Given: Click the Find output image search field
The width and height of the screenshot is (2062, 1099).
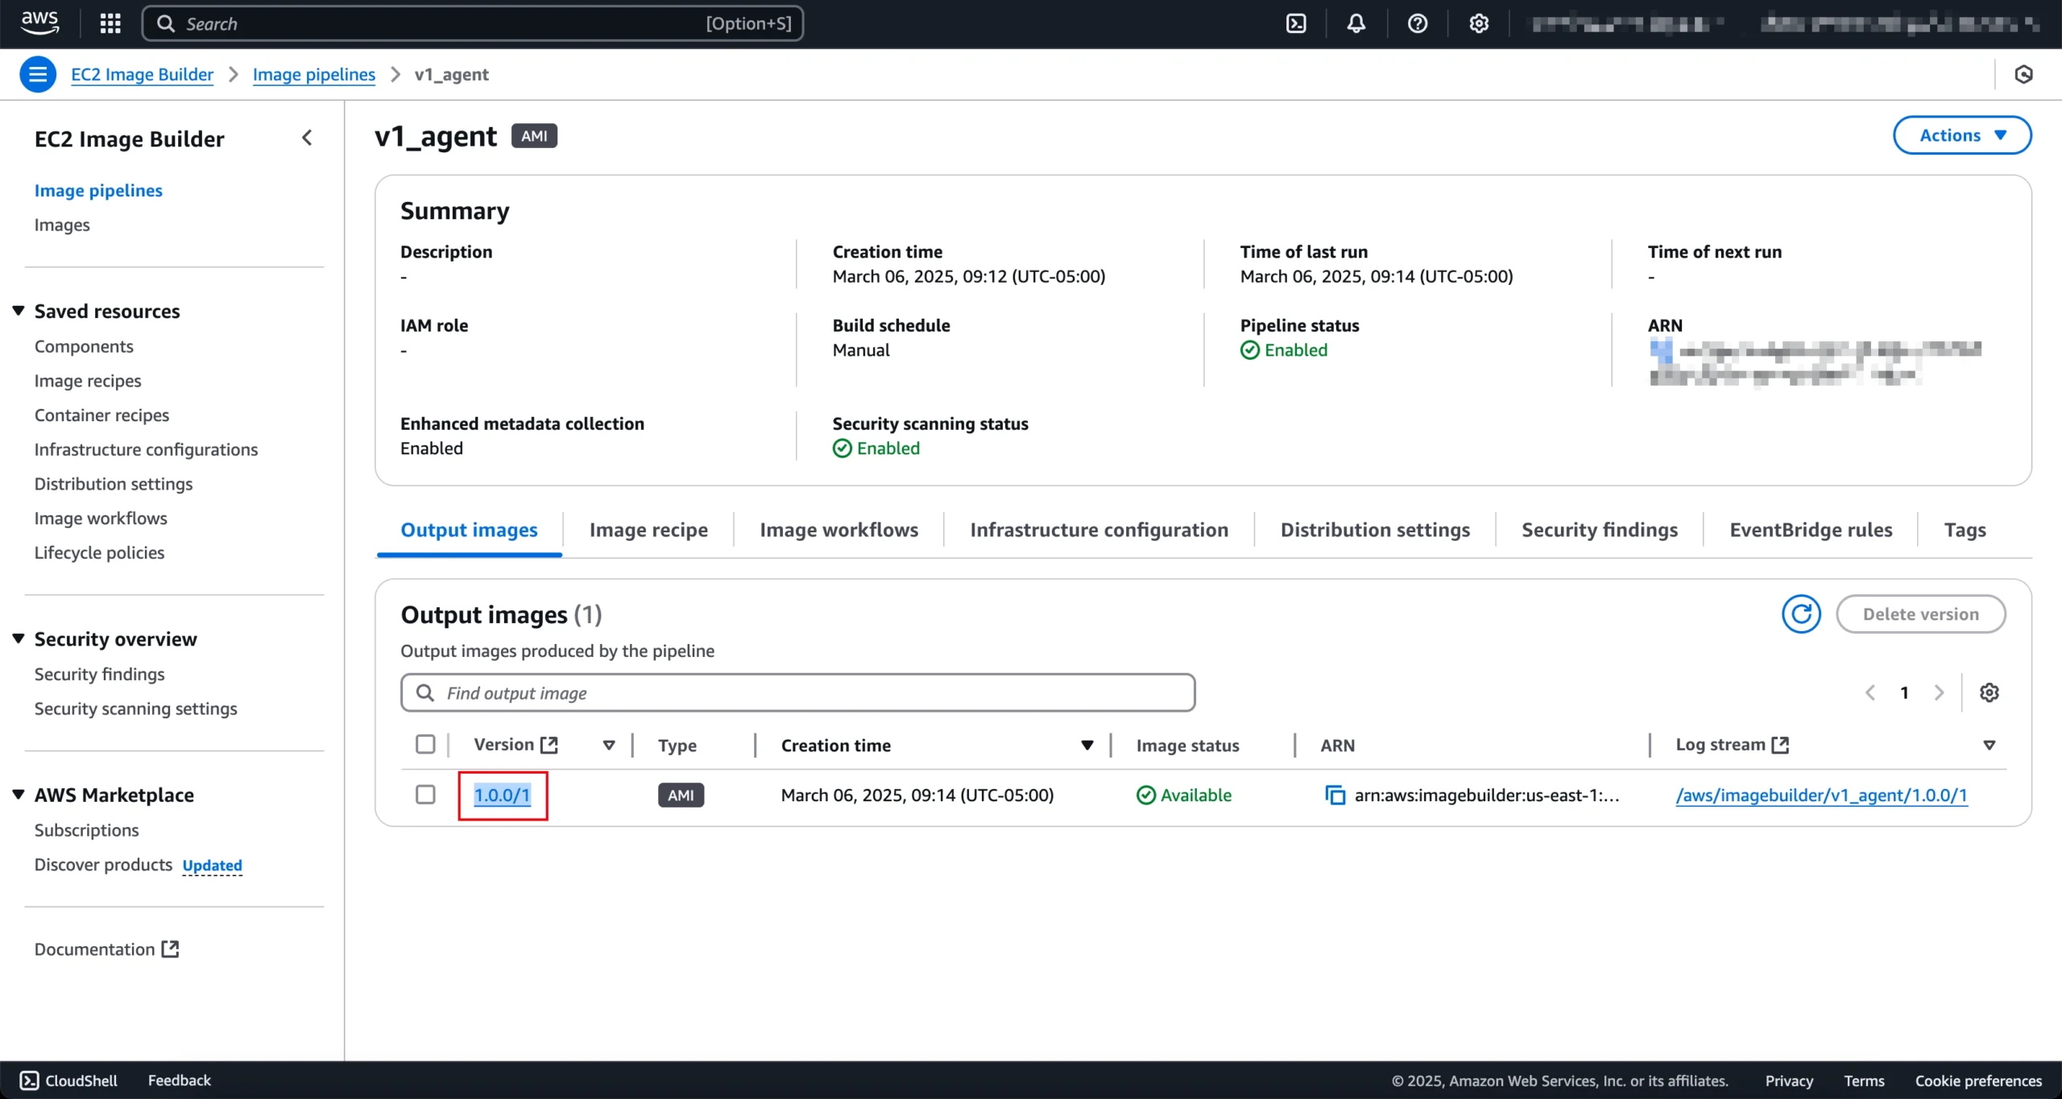Looking at the screenshot, I should pos(797,692).
